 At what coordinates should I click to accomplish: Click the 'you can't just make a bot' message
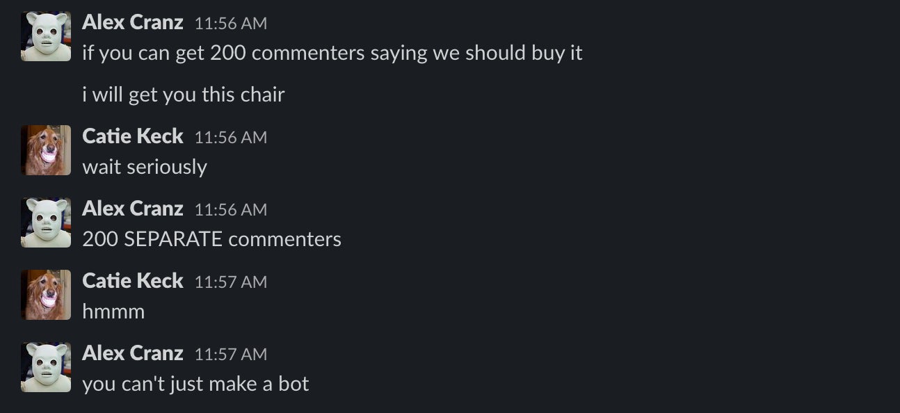[x=195, y=383]
